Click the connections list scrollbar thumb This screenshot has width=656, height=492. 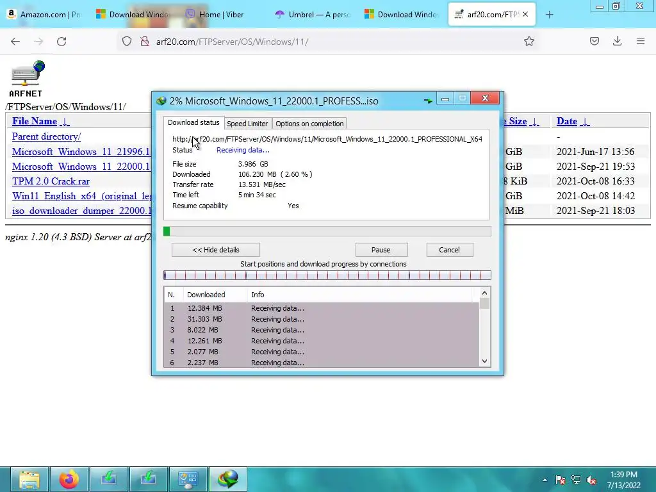(484, 303)
